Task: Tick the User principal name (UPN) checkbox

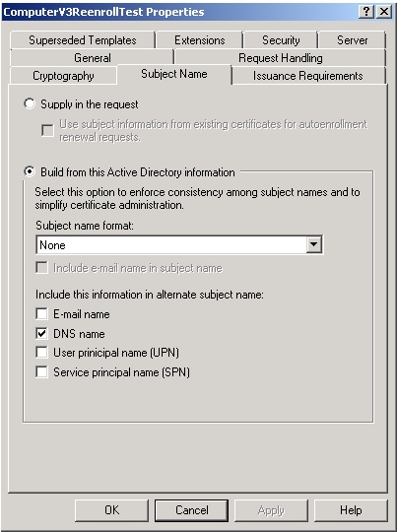Action: coord(41,353)
